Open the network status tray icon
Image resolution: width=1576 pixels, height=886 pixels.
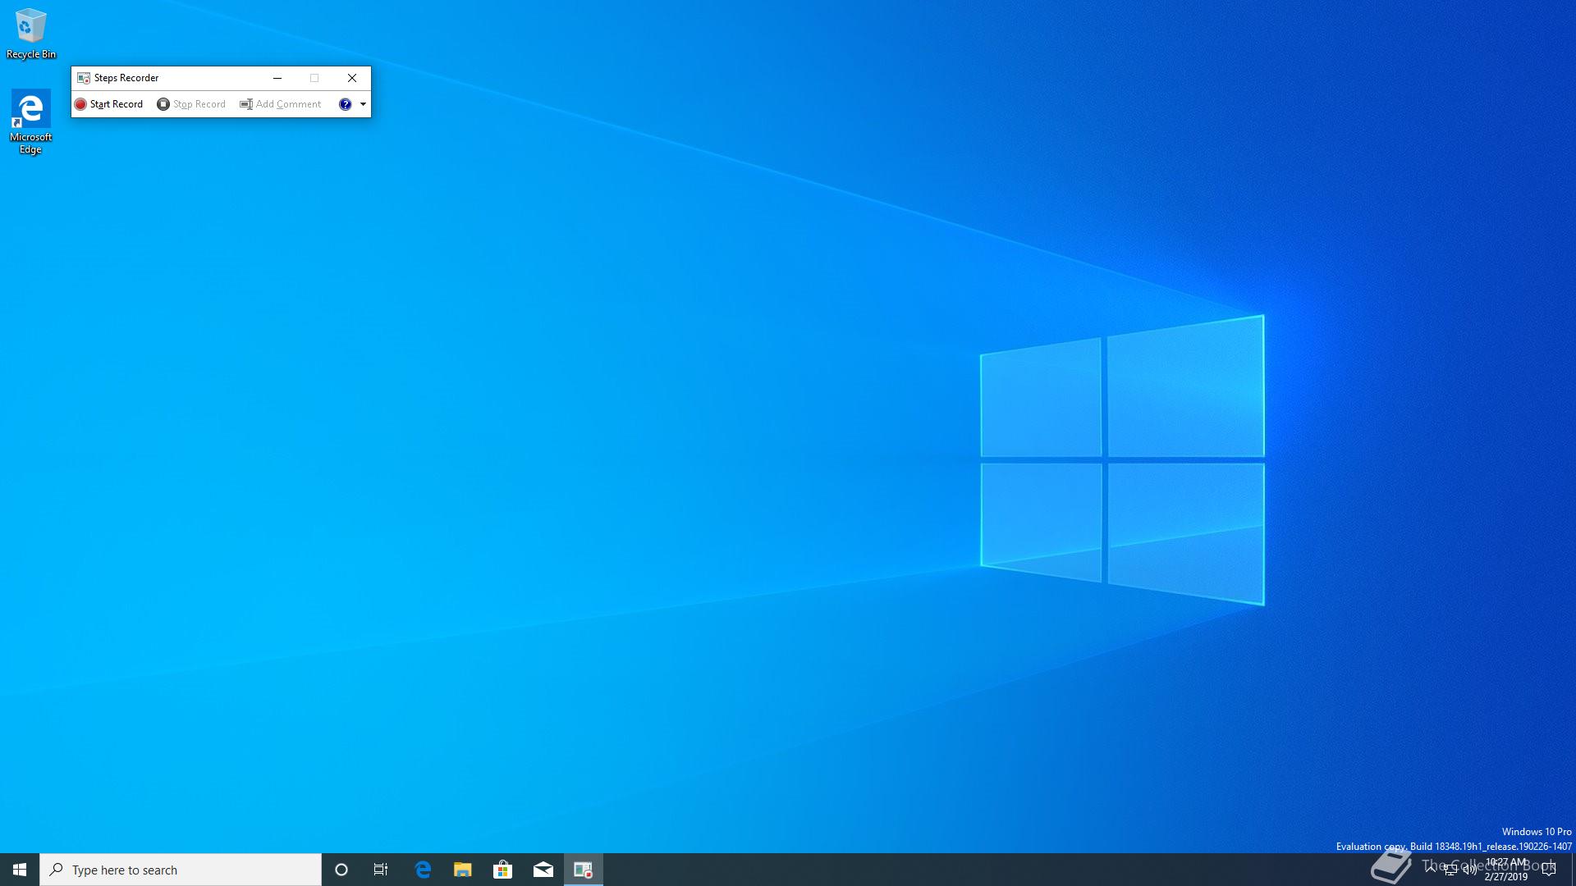[x=1450, y=870]
